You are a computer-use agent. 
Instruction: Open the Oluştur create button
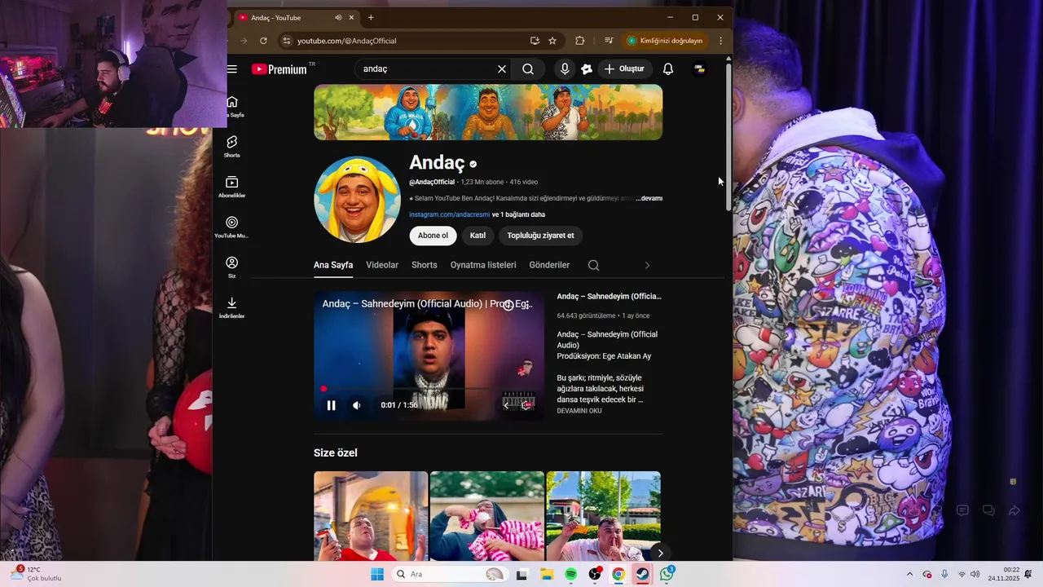click(x=624, y=69)
